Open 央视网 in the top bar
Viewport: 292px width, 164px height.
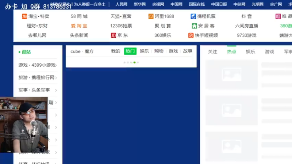pos(158,4)
